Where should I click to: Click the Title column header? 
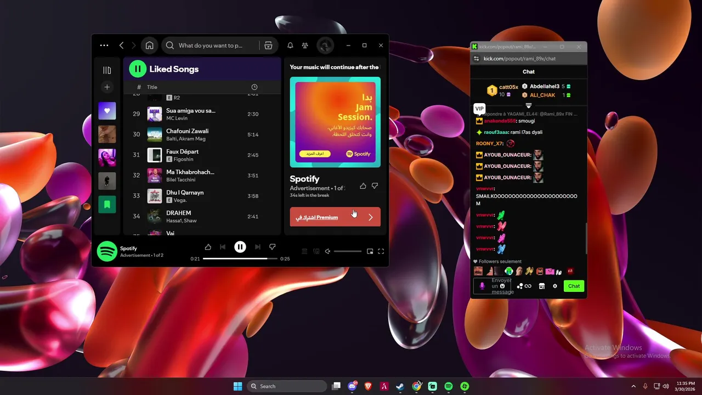[x=152, y=87]
